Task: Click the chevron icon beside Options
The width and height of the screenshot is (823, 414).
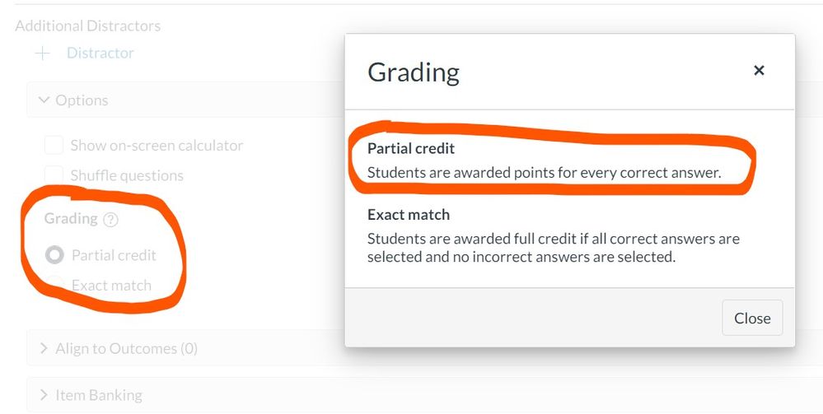Action: click(x=44, y=100)
